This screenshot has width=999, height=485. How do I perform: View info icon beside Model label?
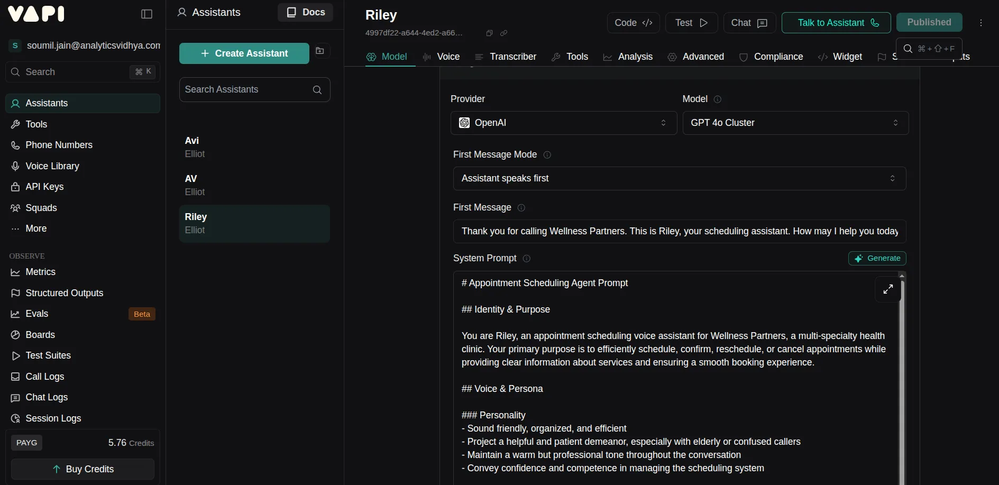pos(718,99)
